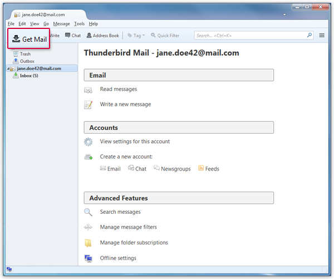Viewport: 334px width, 279px height.
Task: Click the Manage folder subscriptions icon
Action: tap(88, 243)
